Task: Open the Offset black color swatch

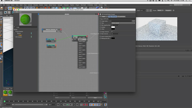Action: coord(113,29)
